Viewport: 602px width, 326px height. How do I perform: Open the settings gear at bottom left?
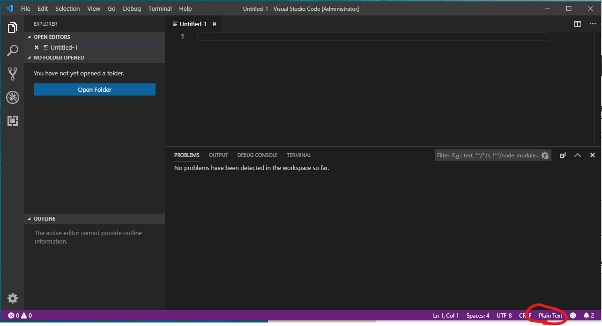click(x=12, y=298)
